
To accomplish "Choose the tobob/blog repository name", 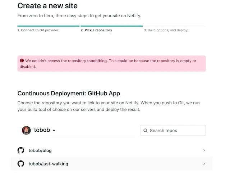I will pos(40,150).
